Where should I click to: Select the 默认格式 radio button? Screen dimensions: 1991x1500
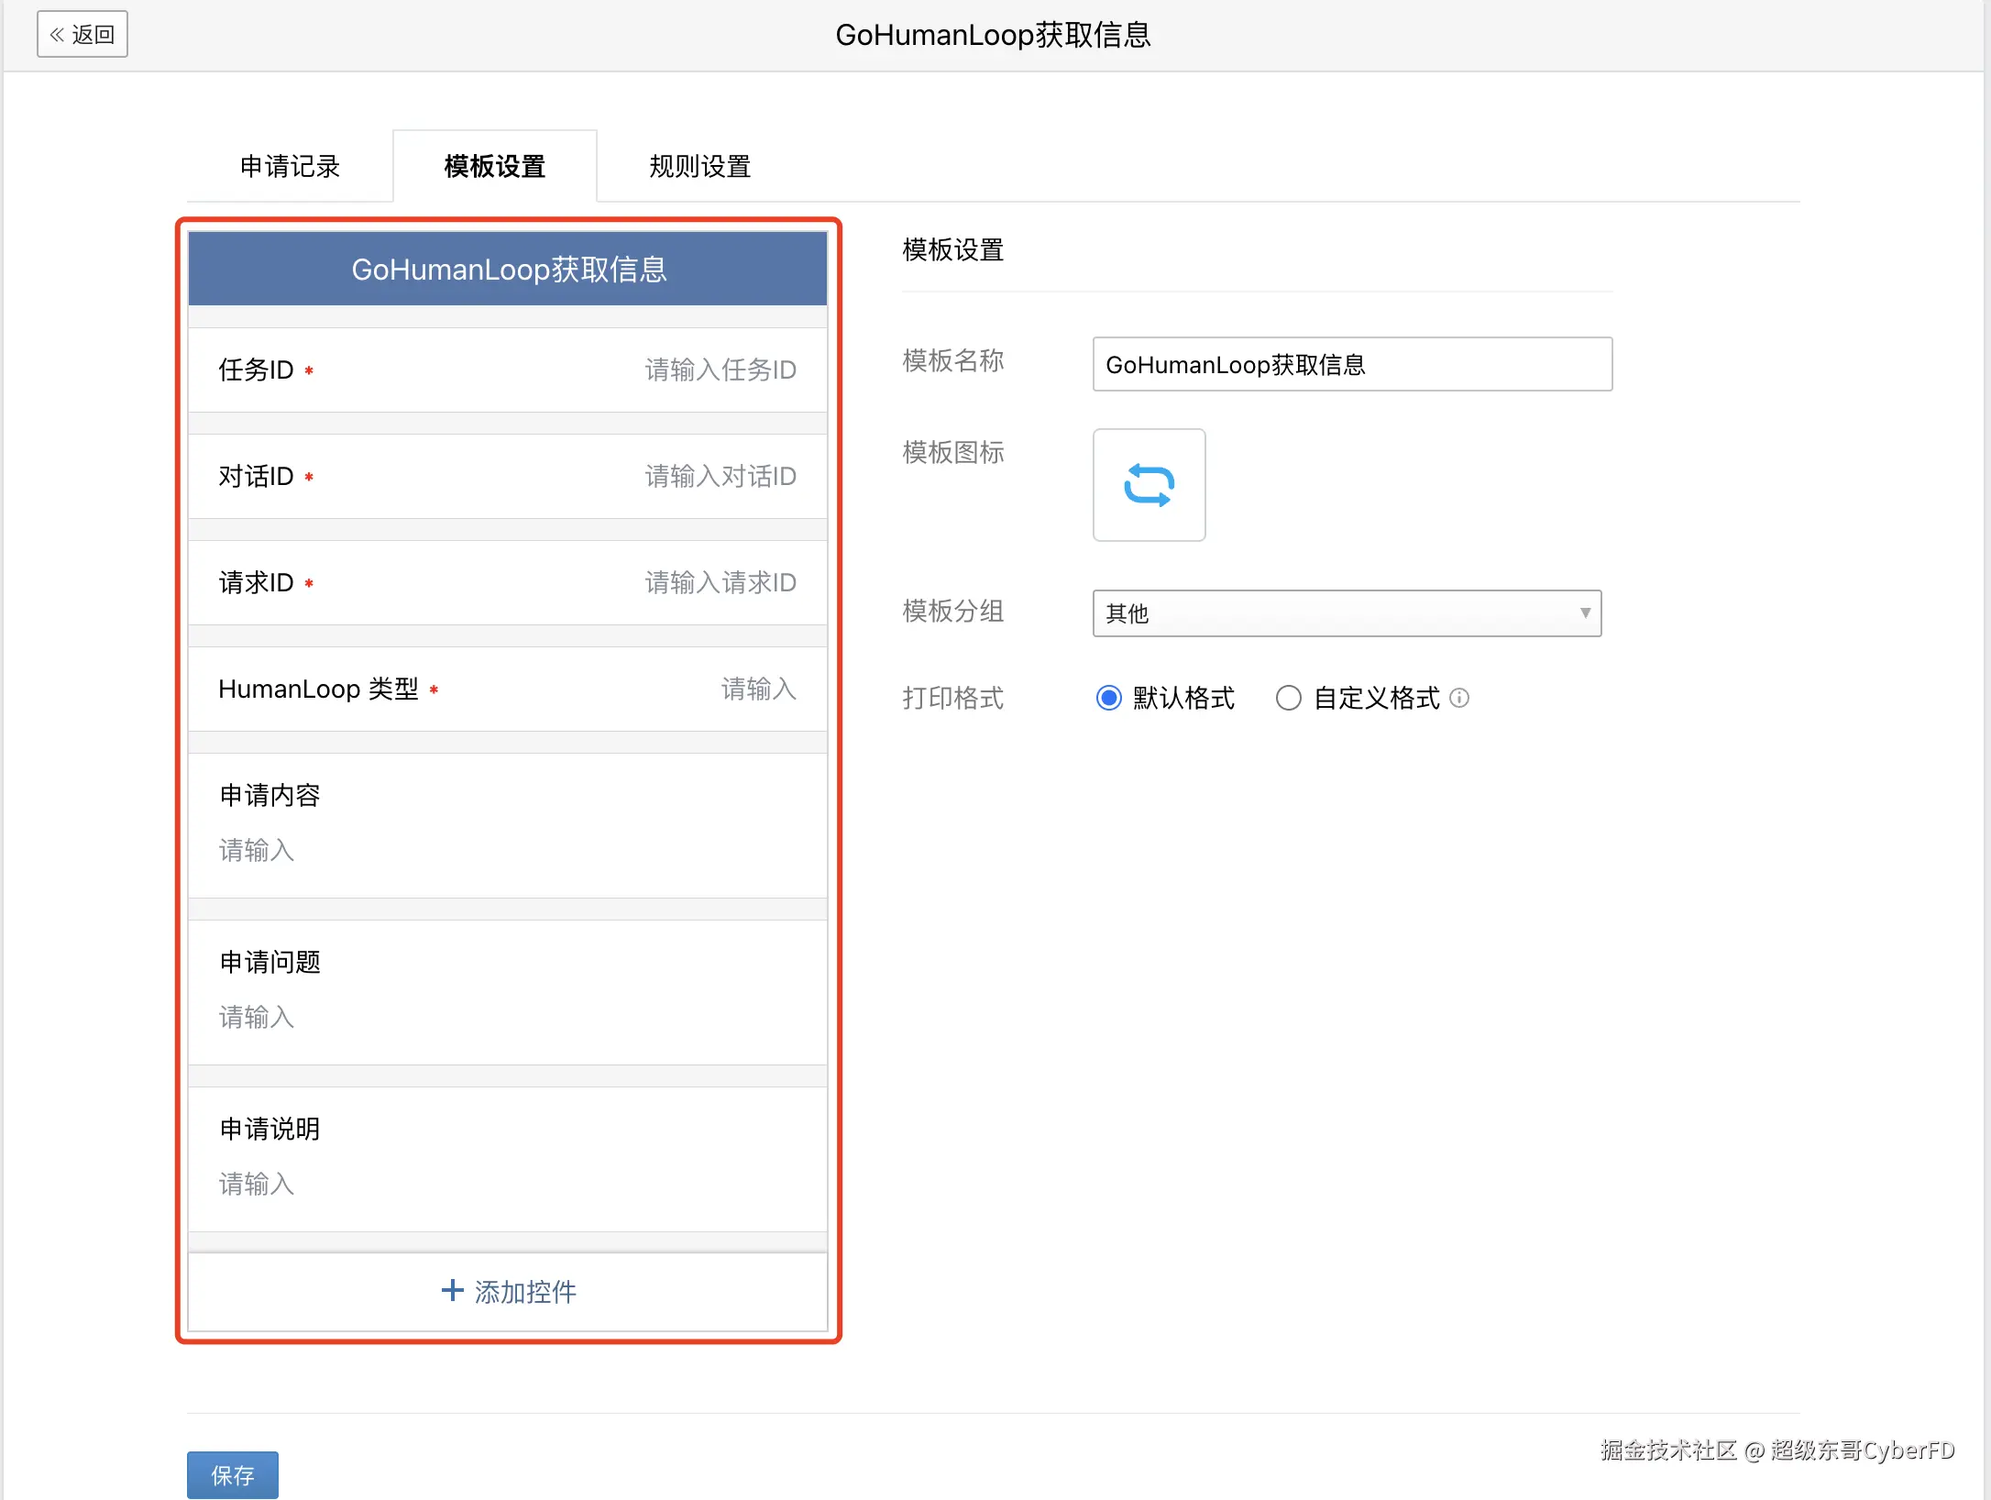(x=1109, y=699)
